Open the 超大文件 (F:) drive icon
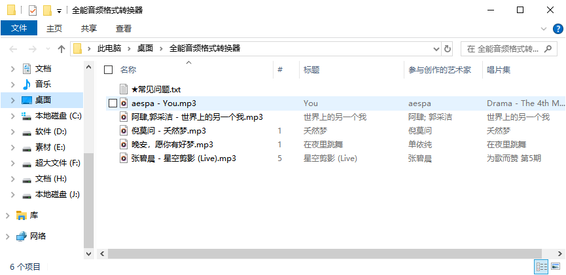The image size is (566, 275). pyautogui.click(x=27, y=164)
